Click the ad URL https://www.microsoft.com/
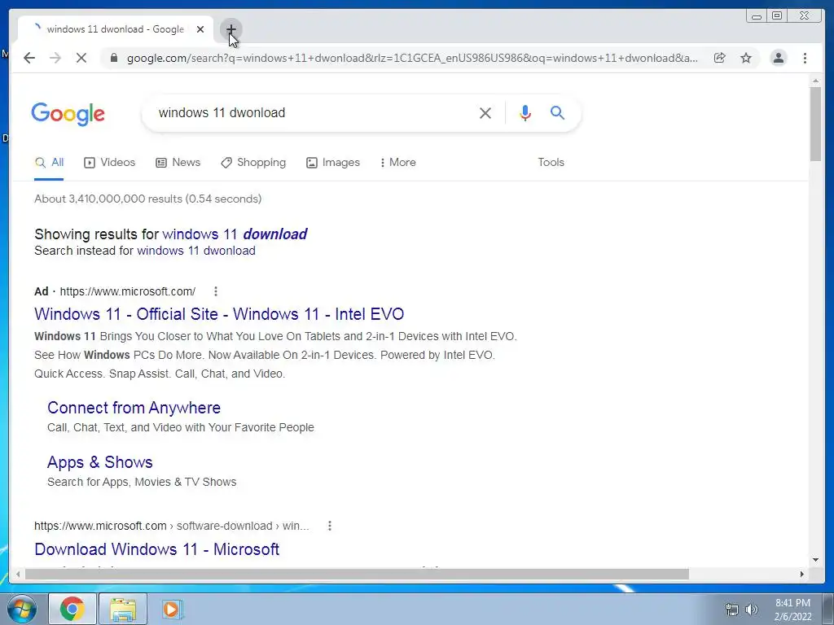This screenshot has height=625, width=834. (x=128, y=291)
